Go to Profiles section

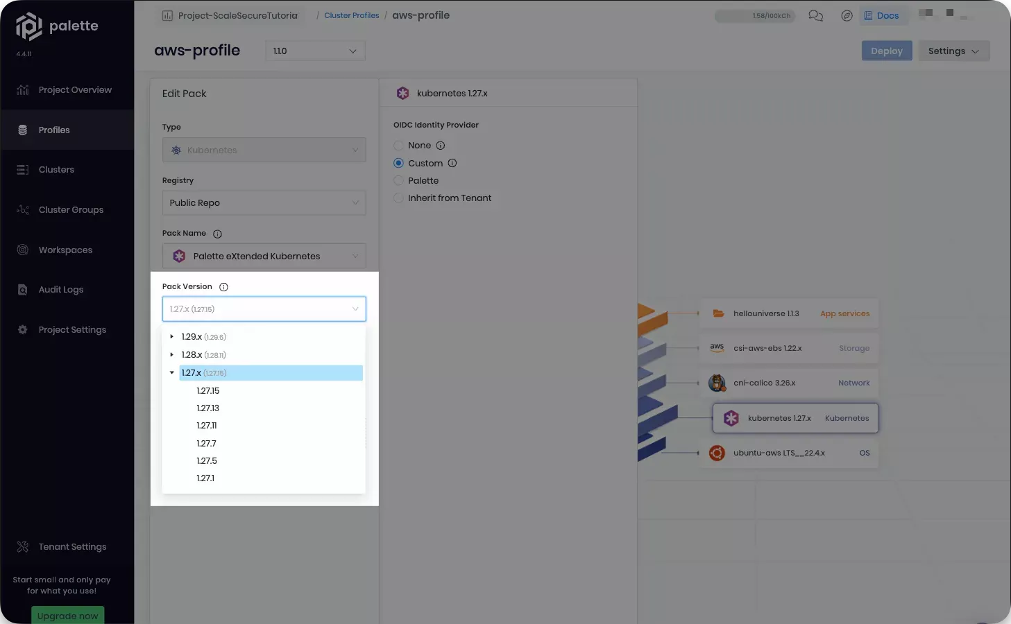67,130
